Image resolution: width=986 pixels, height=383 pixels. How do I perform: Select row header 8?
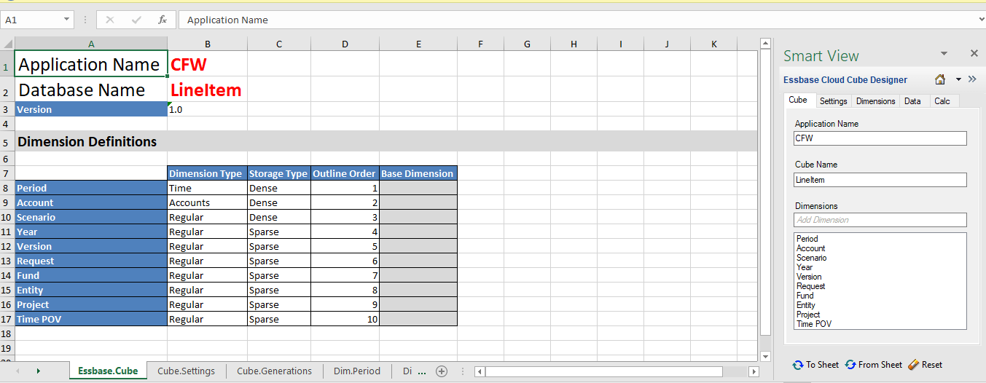tap(7, 188)
